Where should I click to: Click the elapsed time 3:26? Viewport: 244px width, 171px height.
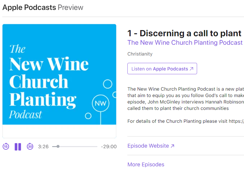coord(43,146)
